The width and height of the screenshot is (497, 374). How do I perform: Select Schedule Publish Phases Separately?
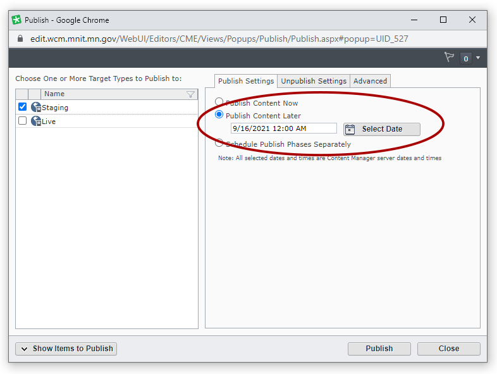click(219, 143)
